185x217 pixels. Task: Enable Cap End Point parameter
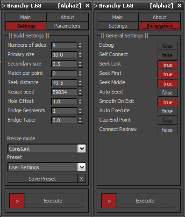[168, 121]
